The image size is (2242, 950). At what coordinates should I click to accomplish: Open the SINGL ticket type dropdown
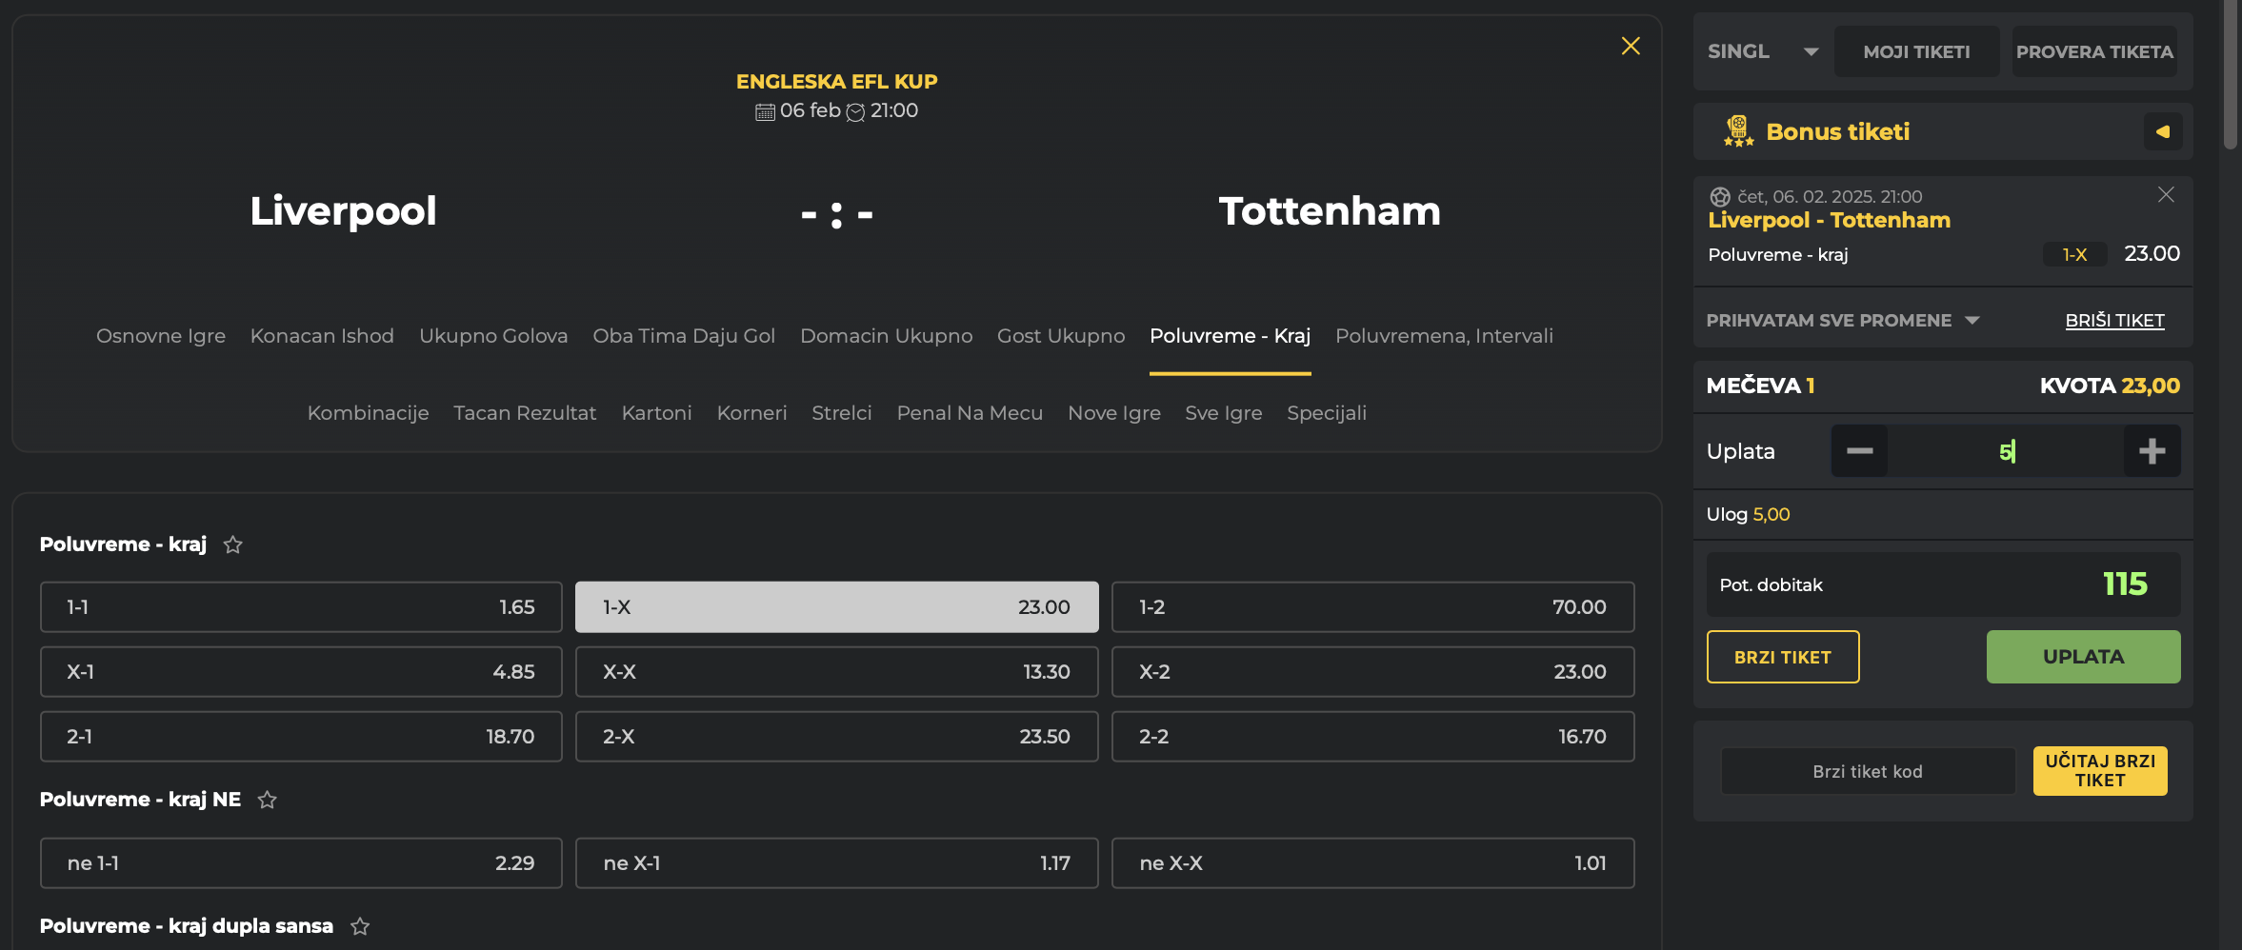[1762, 51]
